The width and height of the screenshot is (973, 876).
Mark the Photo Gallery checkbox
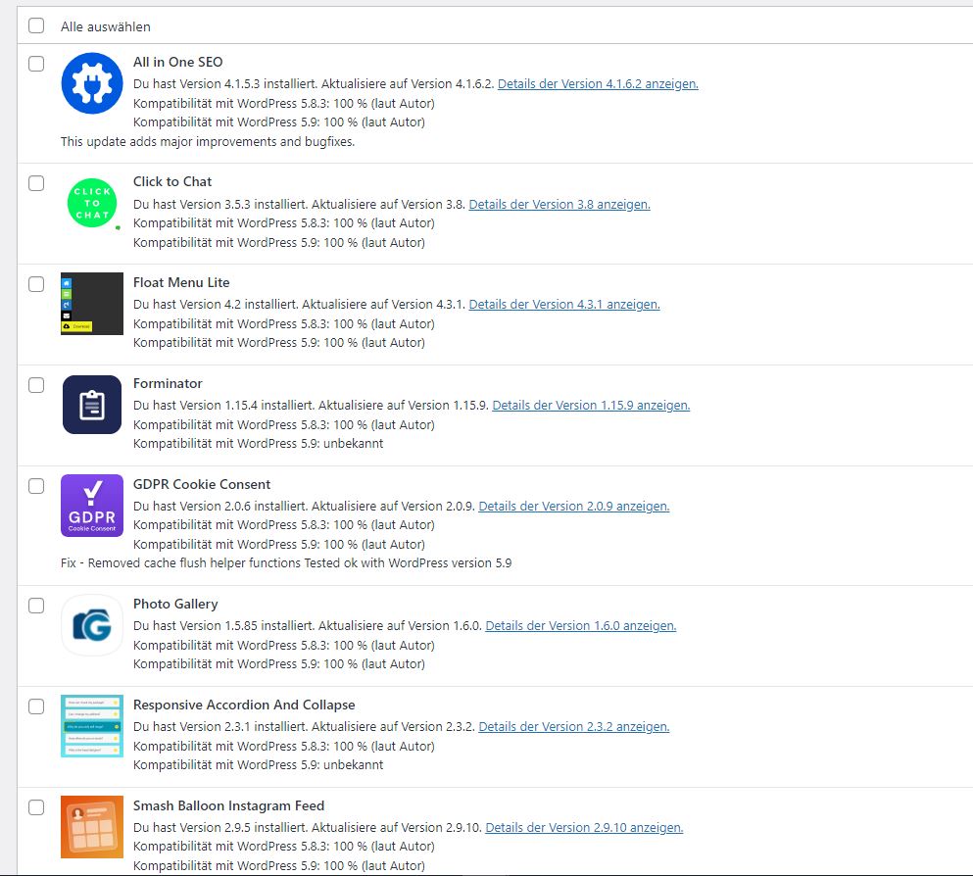coord(36,606)
